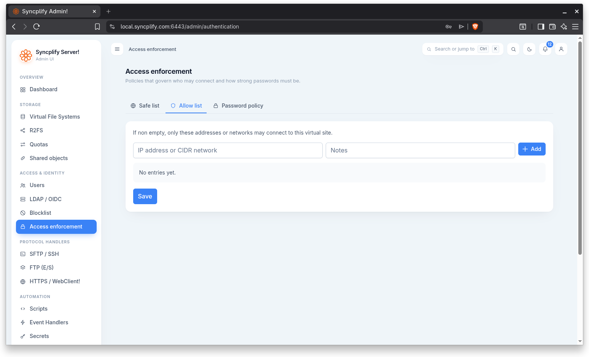The image size is (589, 357).
Task: Open a new browser tab
Action: 108,11
